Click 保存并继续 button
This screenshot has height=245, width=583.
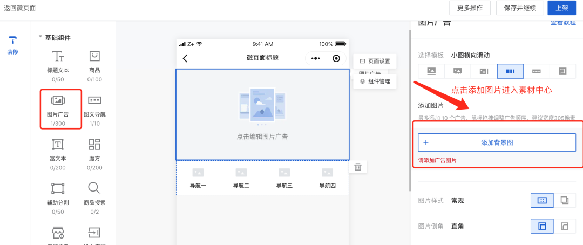point(520,8)
